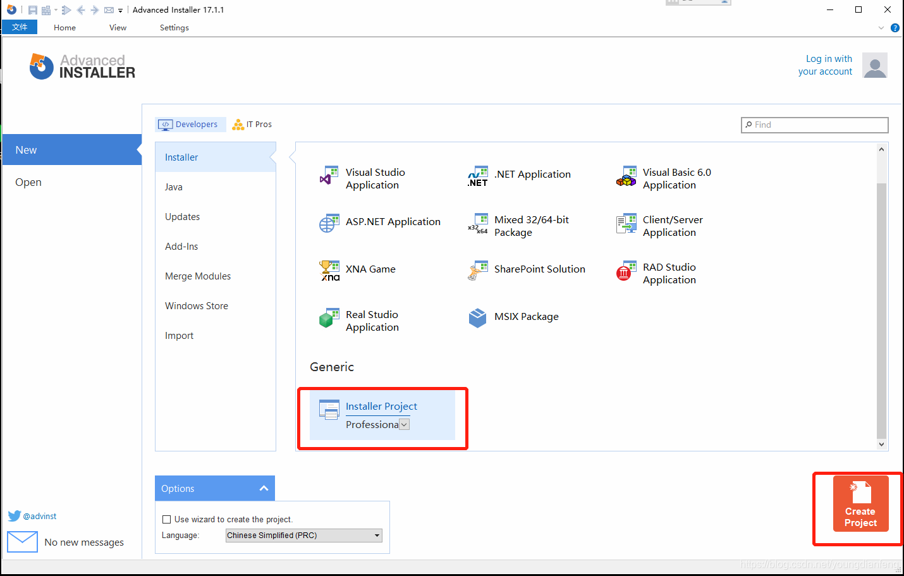This screenshot has width=904, height=576.
Task: Click the blue Help question mark icon
Action: [x=895, y=28]
